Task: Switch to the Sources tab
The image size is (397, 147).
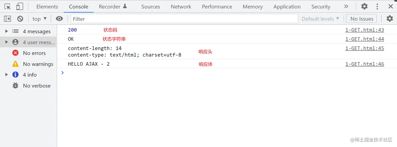Action: (150, 7)
